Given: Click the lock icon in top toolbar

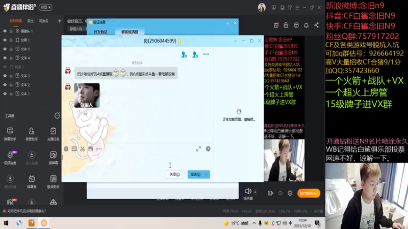Looking at the screenshot, I should point(286,25).
